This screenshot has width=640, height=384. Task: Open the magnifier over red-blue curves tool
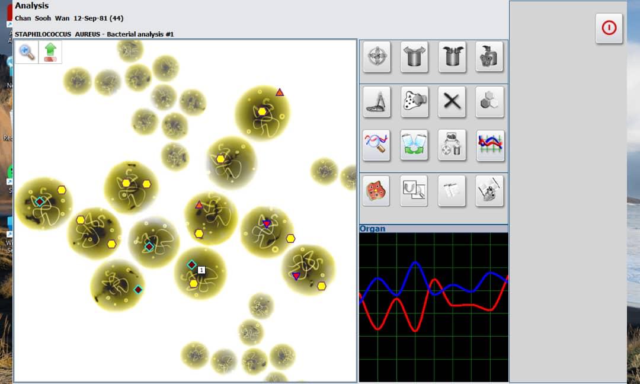(x=377, y=145)
